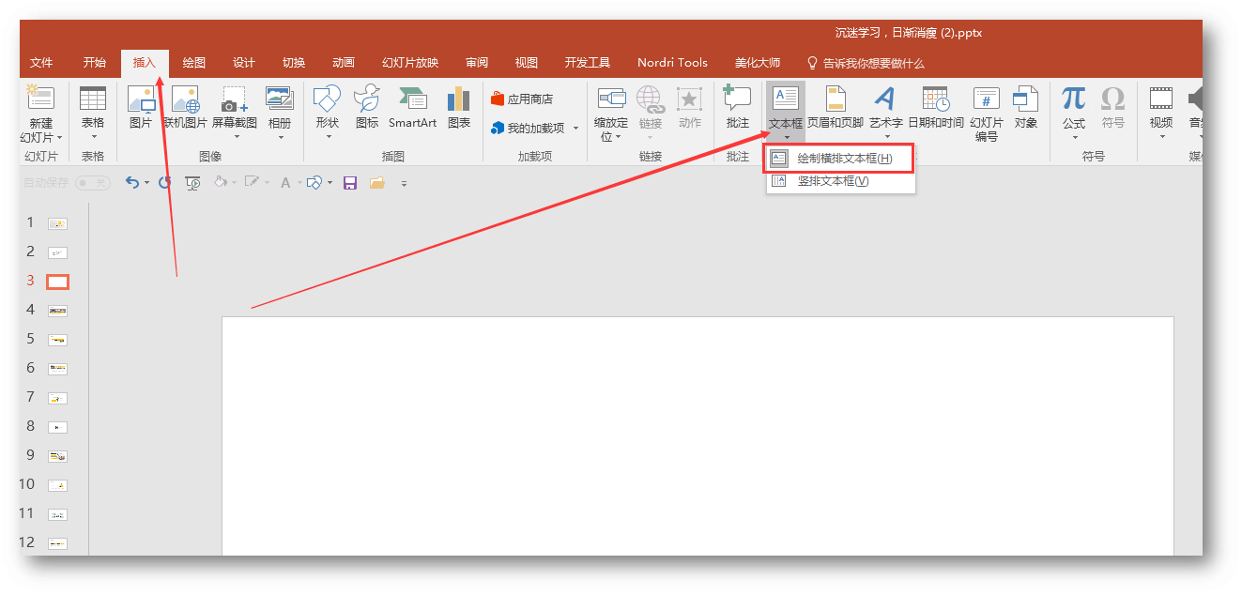The width and height of the screenshot is (1242, 595).
Task: Select slide 10 thumbnail
Action: click(x=58, y=485)
